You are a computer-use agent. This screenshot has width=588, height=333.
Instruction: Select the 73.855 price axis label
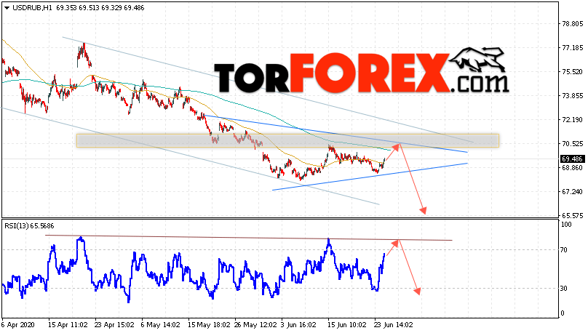point(572,95)
